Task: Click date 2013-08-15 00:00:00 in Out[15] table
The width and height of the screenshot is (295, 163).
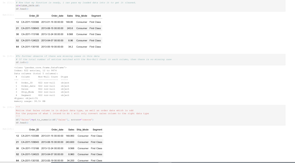Action: point(52,142)
